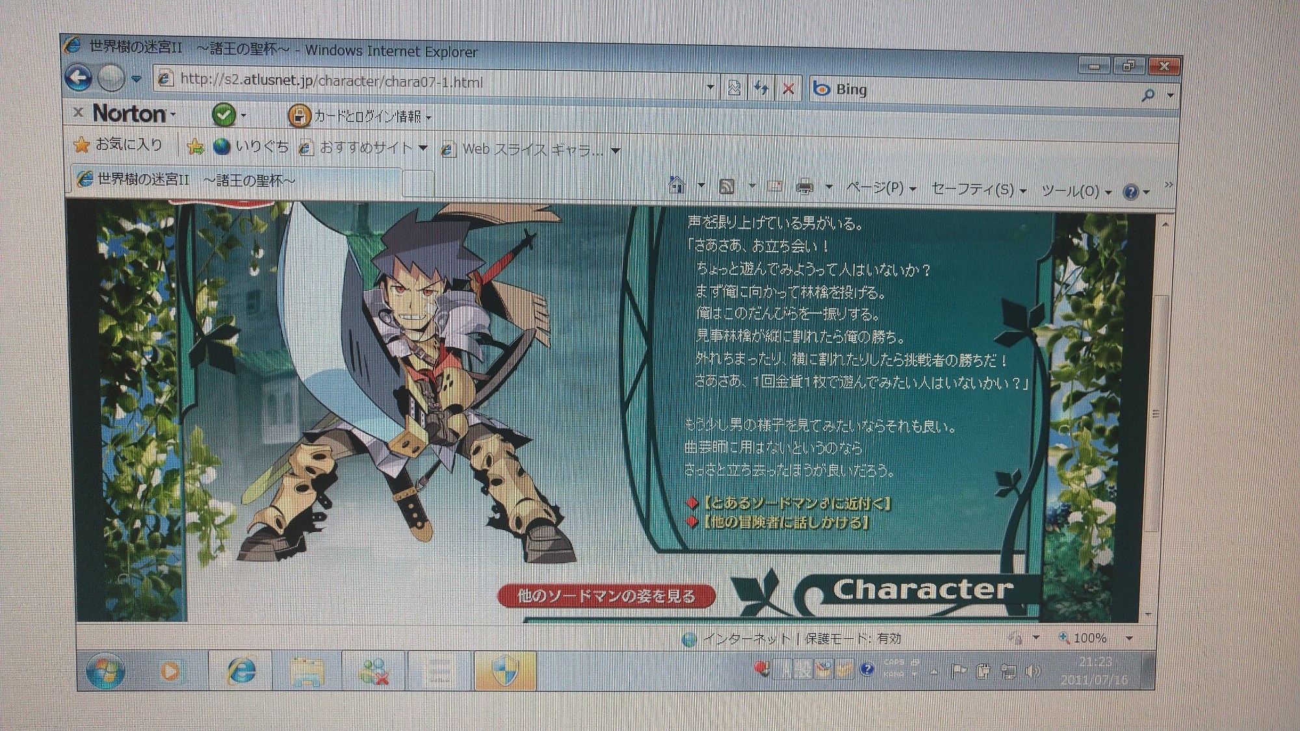Select the 世界樹の迷宮II browser tab
1300x731 pixels.
point(195,179)
